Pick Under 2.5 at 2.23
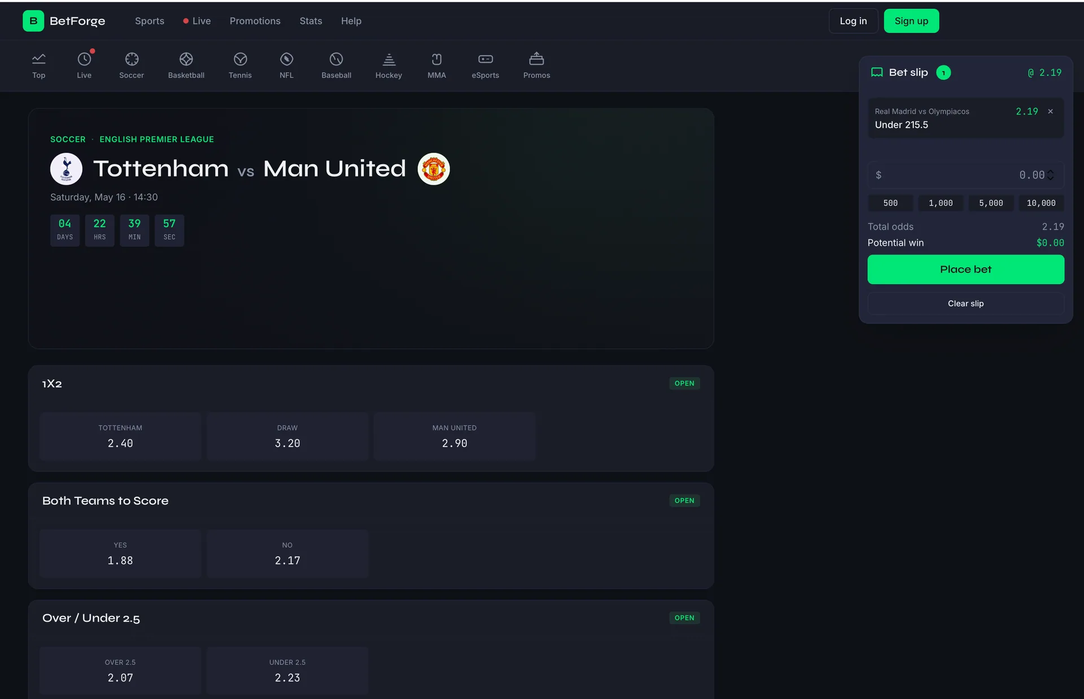The height and width of the screenshot is (699, 1084). point(287,671)
